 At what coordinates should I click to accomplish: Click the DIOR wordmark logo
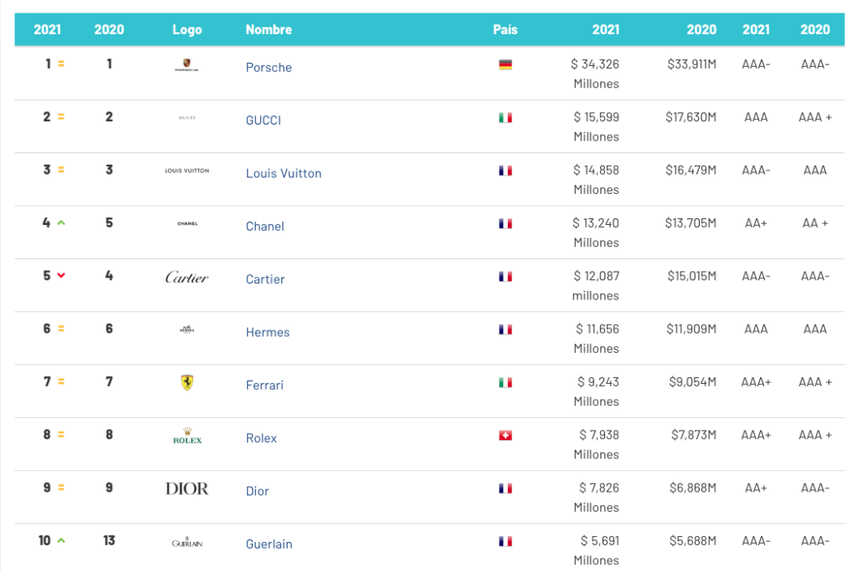187,488
